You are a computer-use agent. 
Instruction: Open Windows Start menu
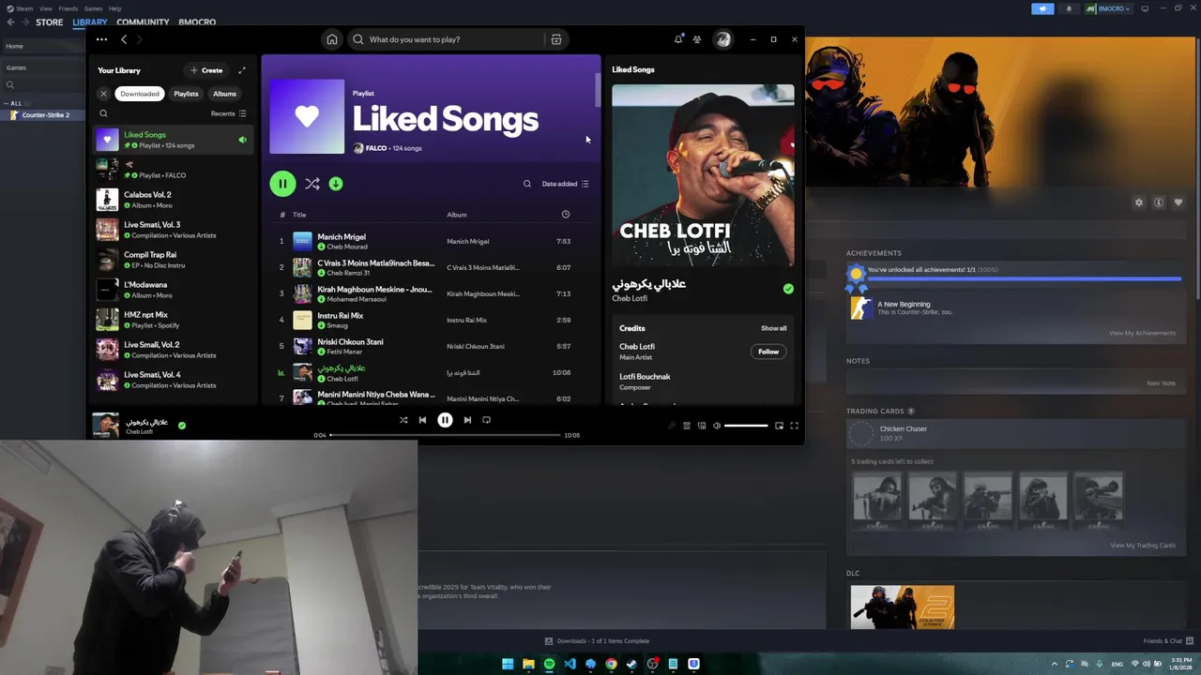coord(508,664)
